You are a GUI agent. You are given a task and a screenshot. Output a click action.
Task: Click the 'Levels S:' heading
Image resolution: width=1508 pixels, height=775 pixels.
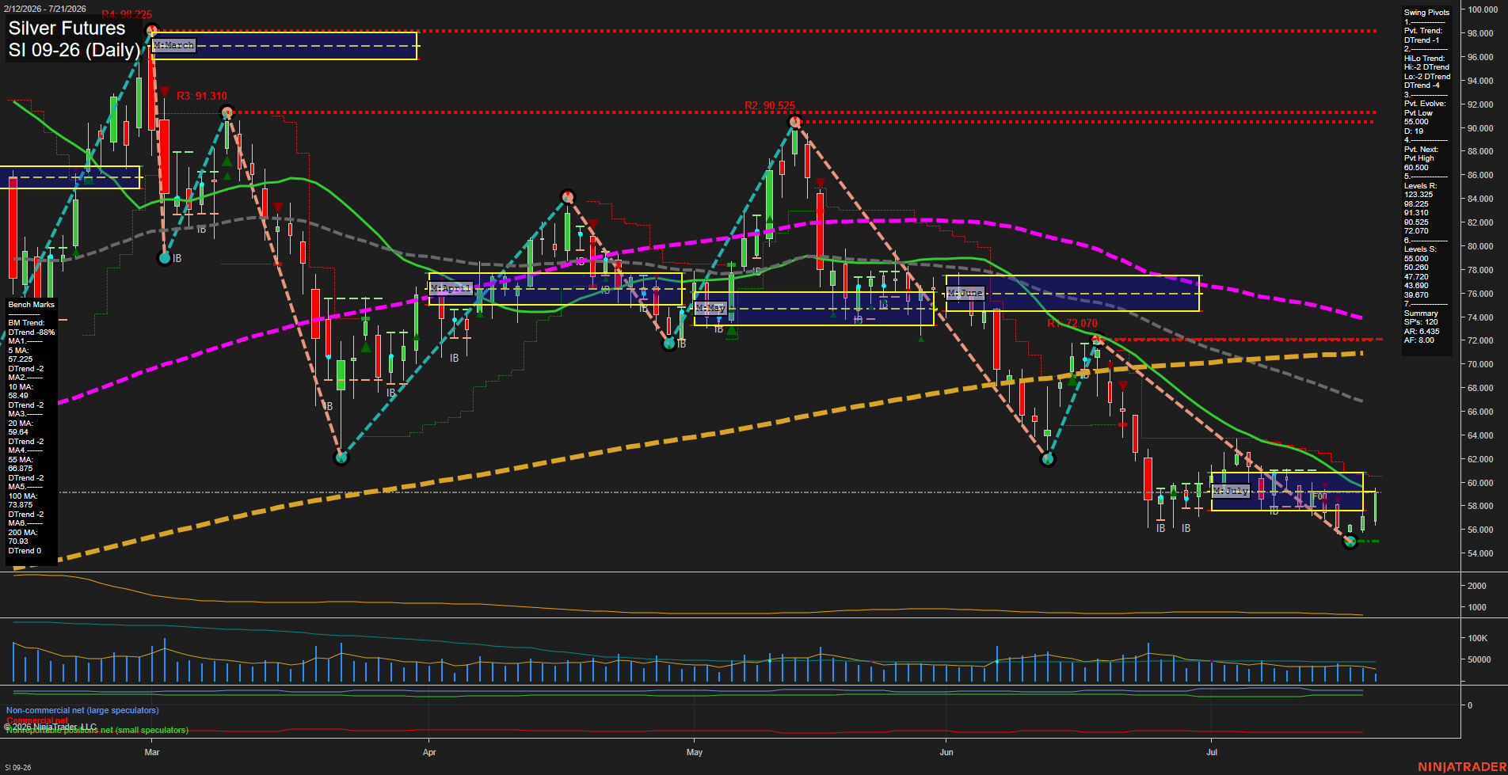click(x=1420, y=249)
